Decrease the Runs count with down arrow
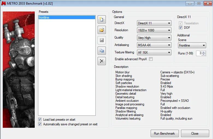The image size is (213, 139). pos(204,54)
